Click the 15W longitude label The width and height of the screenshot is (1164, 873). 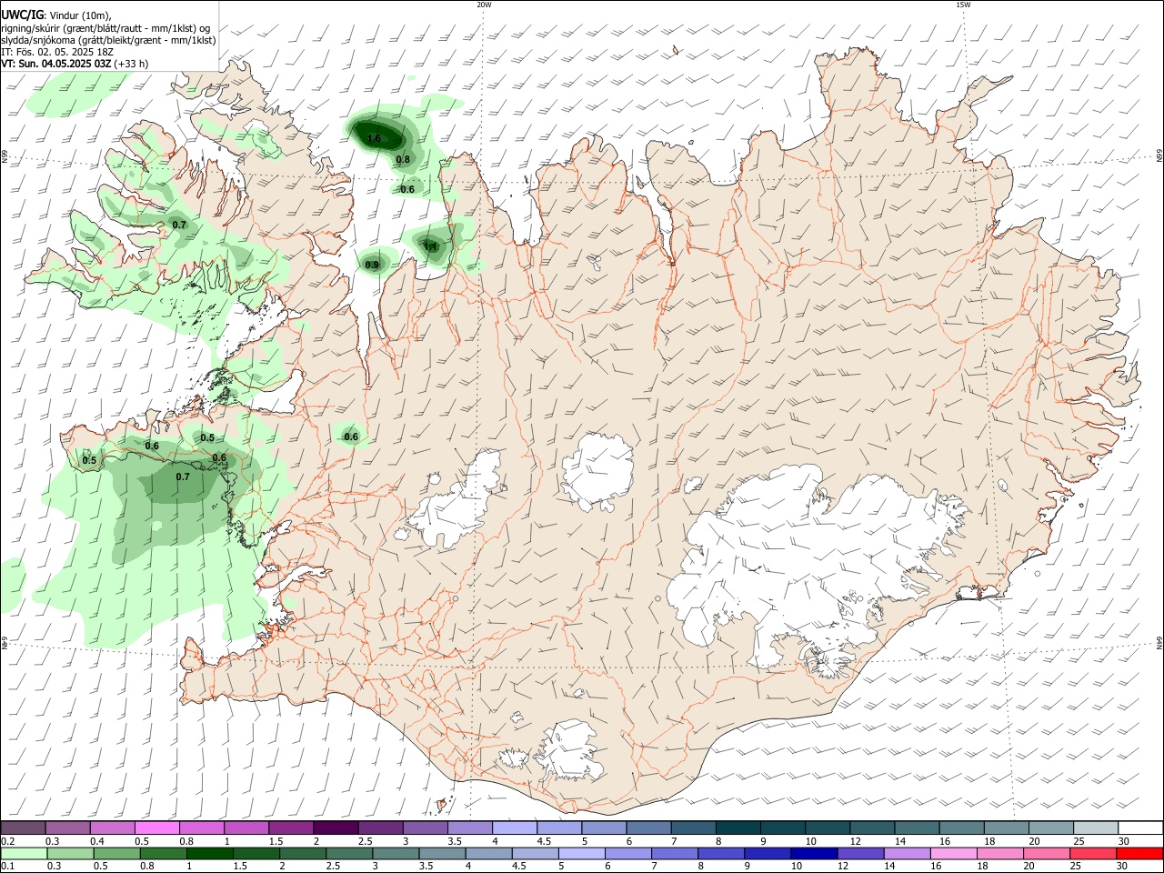963,5
